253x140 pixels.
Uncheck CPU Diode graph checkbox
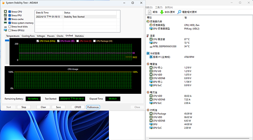[58, 41]
